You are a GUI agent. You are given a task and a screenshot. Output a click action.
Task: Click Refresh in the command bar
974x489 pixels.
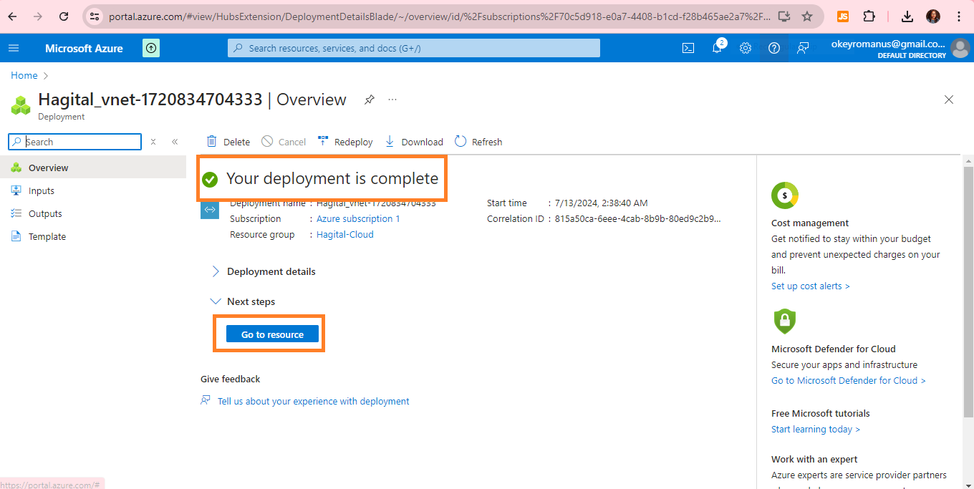[478, 142]
